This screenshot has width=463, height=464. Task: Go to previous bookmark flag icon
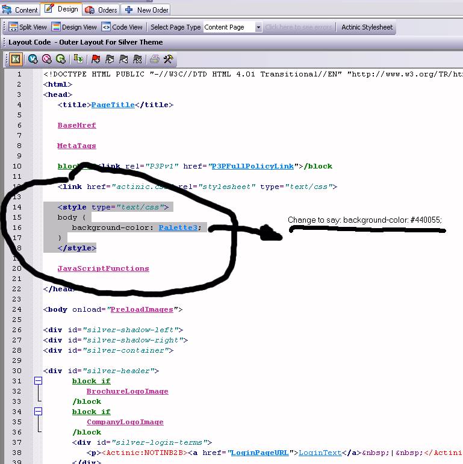point(123,59)
